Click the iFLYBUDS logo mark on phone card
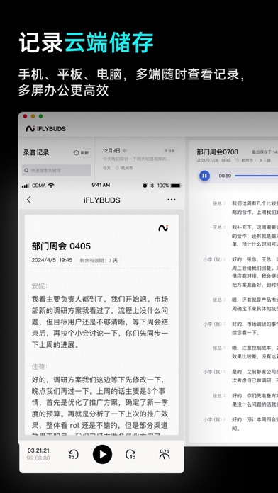This screenshot has width=278, height=493. 163,228
